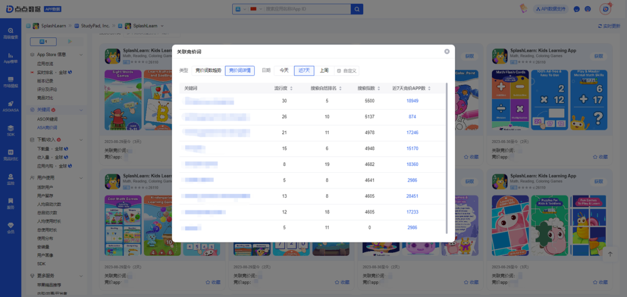Click the dialog's vertical scrollbar
This screenshot has height=297, width=627.
pyautogui.click(x=446, y=157)
